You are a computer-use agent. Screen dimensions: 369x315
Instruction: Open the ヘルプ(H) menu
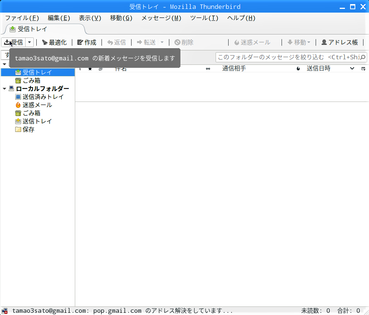tap(241, 18)
